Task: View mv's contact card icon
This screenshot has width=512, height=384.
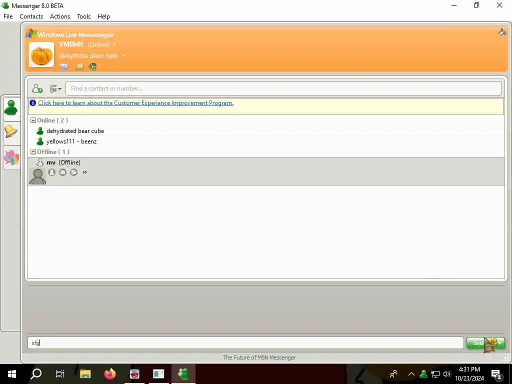Action: click(x=51, y=172)
